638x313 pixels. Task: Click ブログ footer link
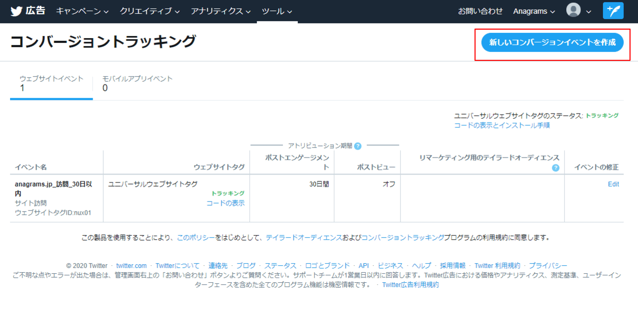[x=246, y=265]
